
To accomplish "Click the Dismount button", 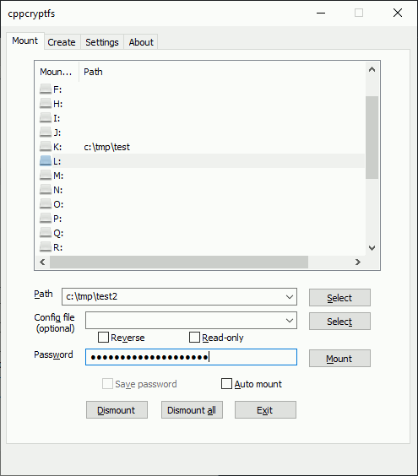I will tap(117, 410).
